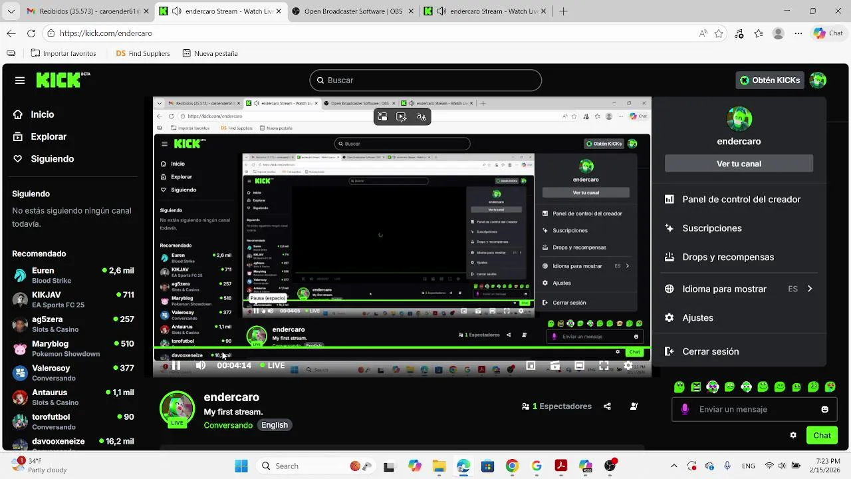
Task: Switch to the Recibidos Gmail tab
Action: point(87,11)
